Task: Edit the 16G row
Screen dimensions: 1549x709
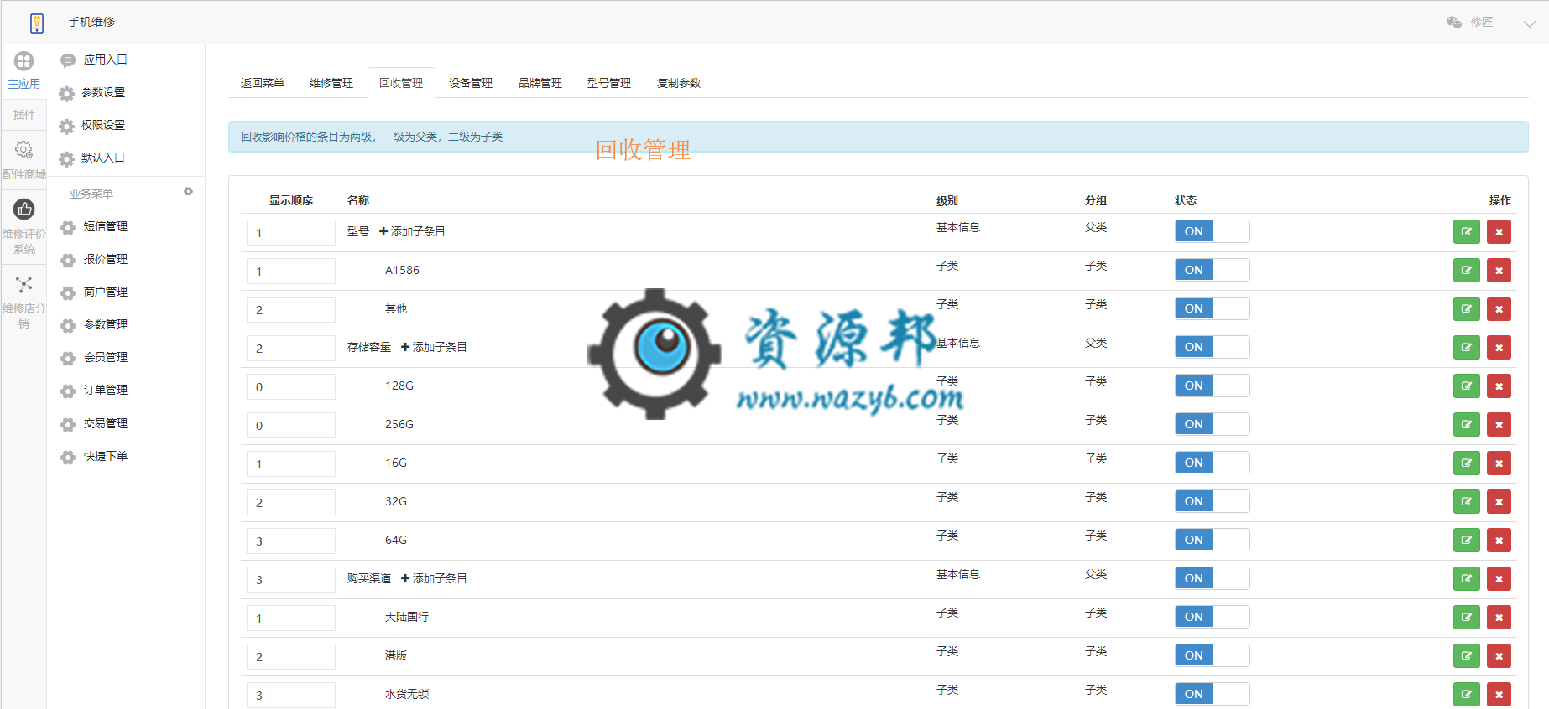Action: point(1466,463)
